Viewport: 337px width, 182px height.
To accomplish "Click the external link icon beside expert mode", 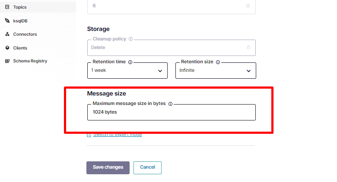I will (89, 135).
